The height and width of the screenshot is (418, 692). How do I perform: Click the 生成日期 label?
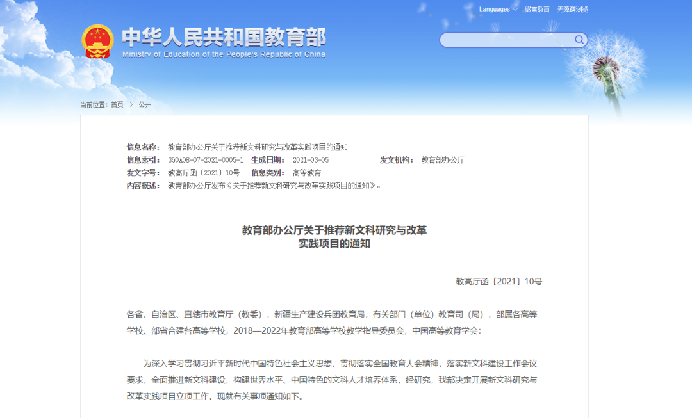(x=268, y=160)
